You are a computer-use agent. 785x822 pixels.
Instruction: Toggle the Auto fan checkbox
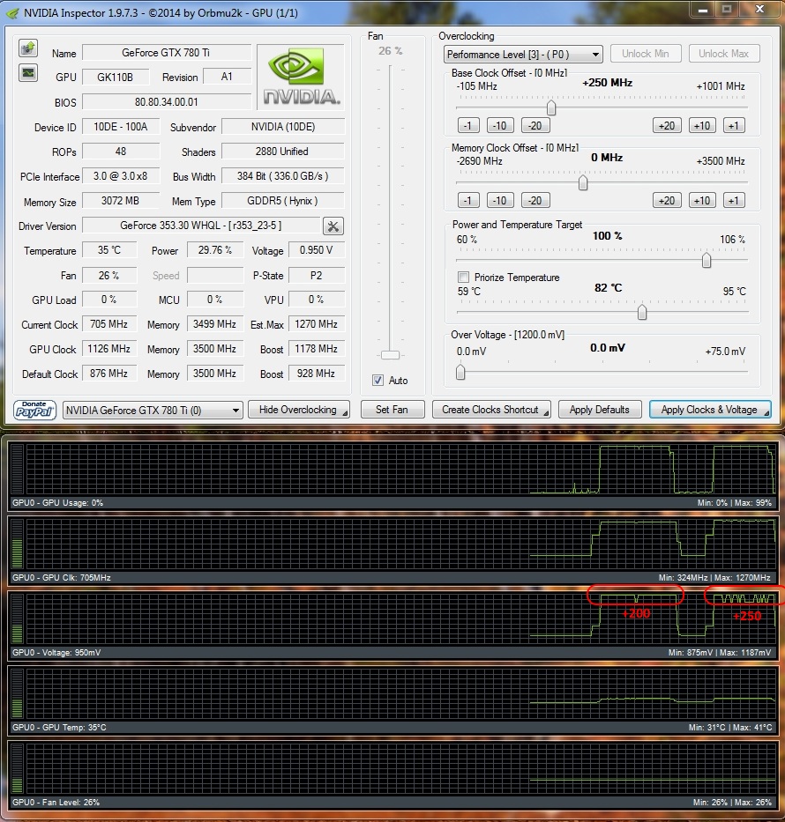click(378, 381)
